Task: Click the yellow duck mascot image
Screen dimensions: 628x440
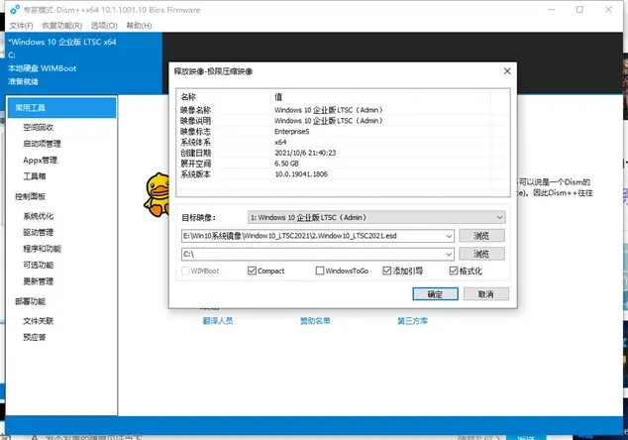Action: coord(157,195)
